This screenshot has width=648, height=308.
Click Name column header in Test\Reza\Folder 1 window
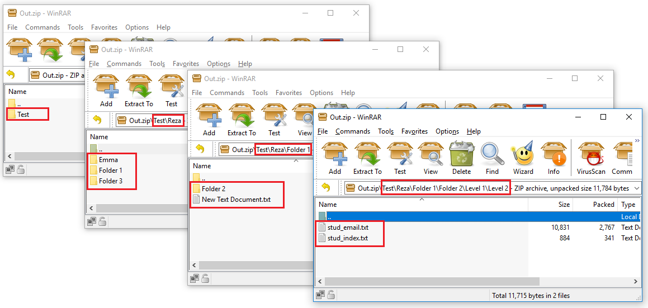pyautogui.click(x=250, y=166)
